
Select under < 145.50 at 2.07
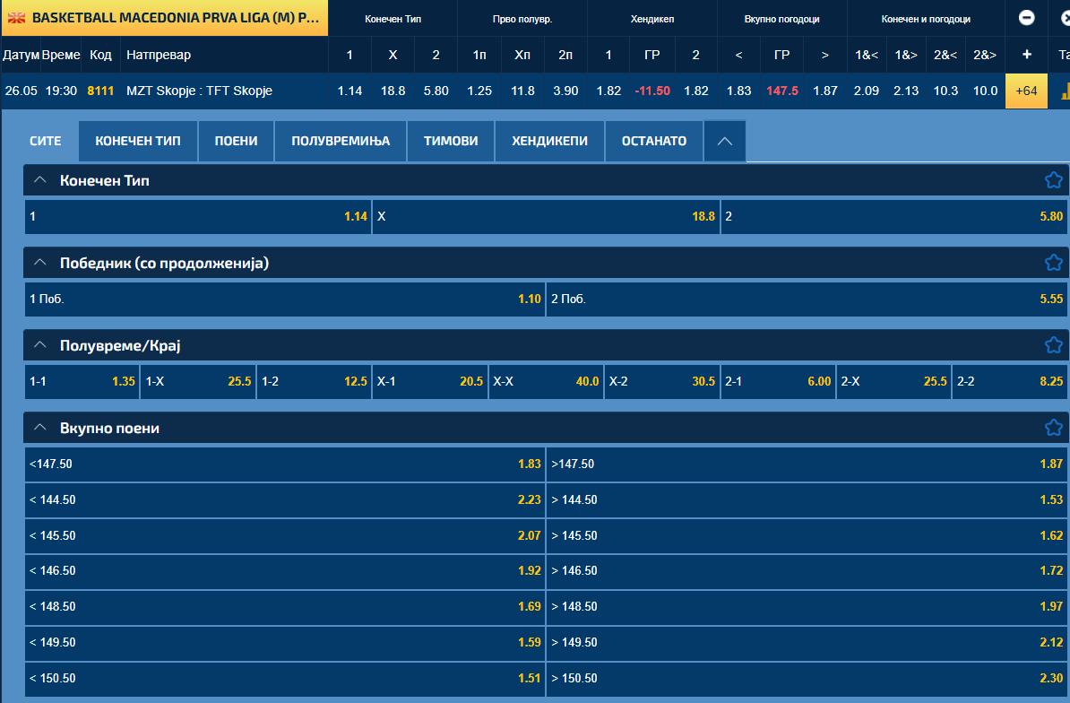point(285,536)
